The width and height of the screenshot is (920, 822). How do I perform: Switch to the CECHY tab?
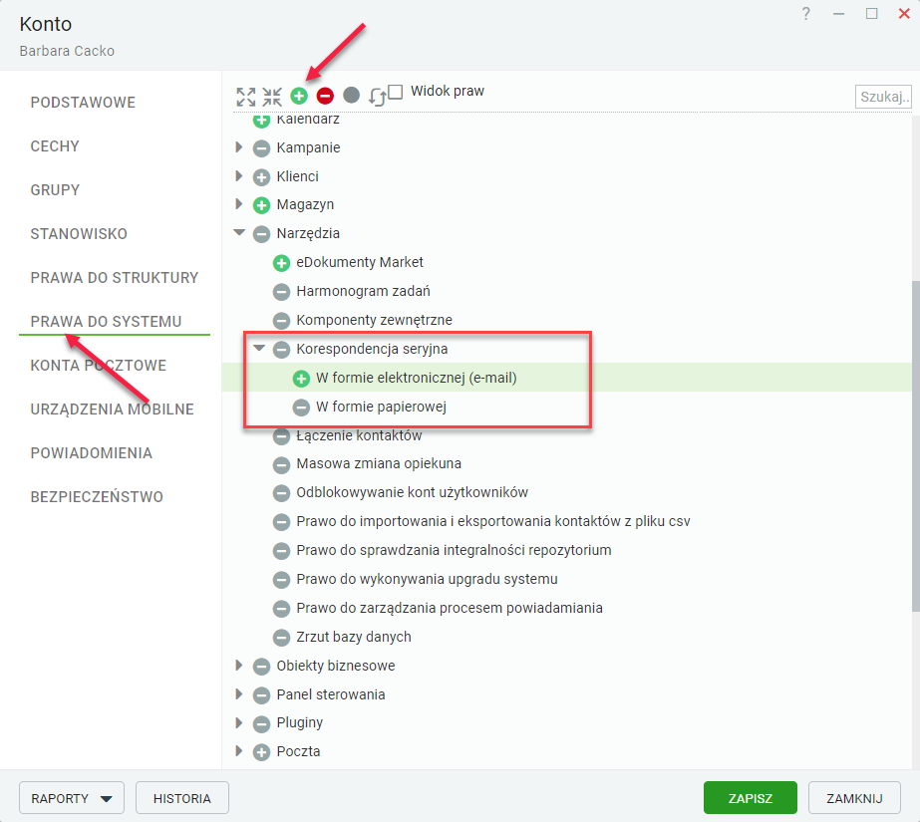(x=55, y=146)
